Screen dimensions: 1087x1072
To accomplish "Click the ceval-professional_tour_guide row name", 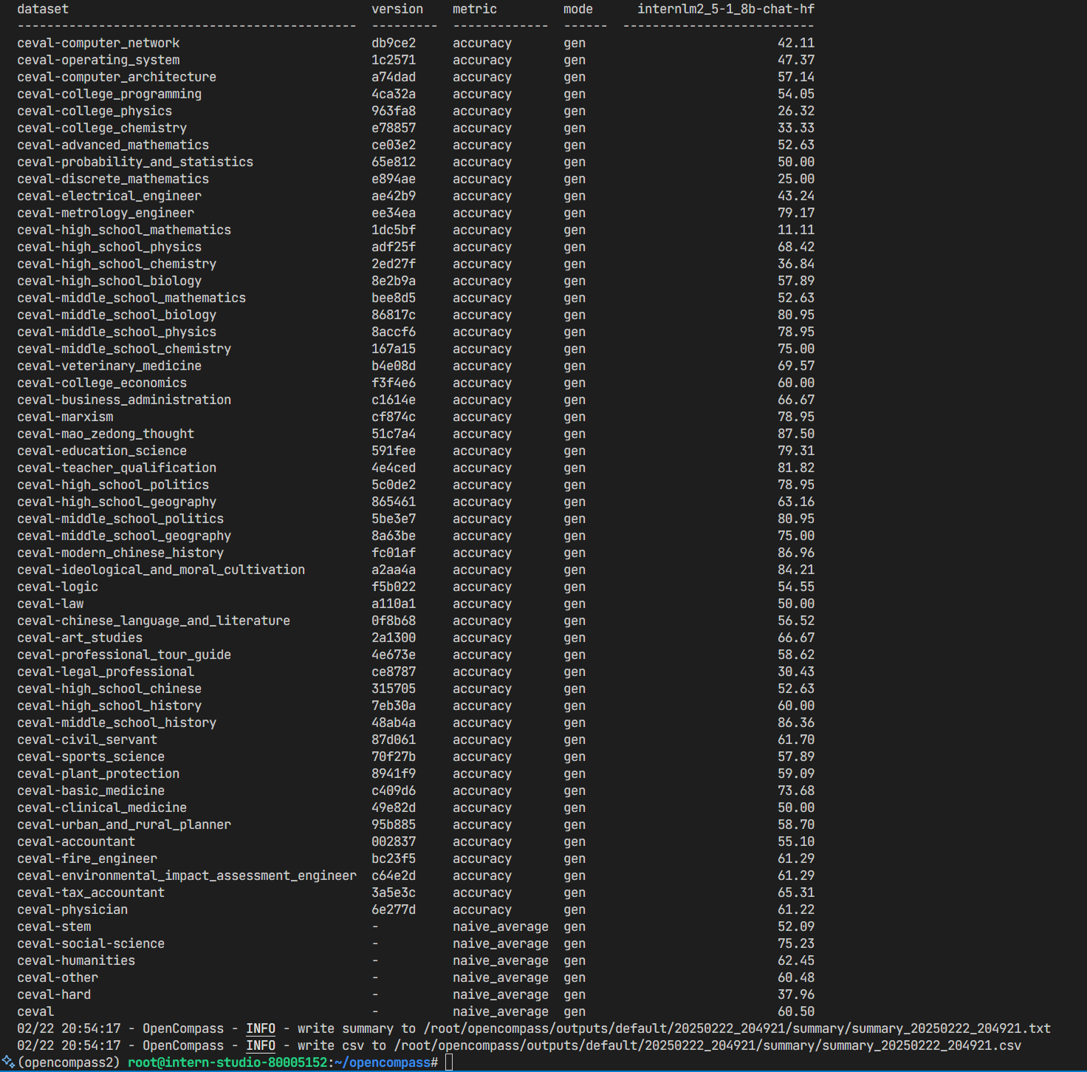I will 124,655.
